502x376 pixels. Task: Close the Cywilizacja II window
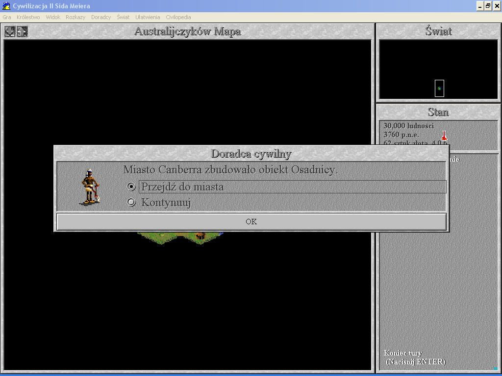pyautogui.click(x=497, y=6)
